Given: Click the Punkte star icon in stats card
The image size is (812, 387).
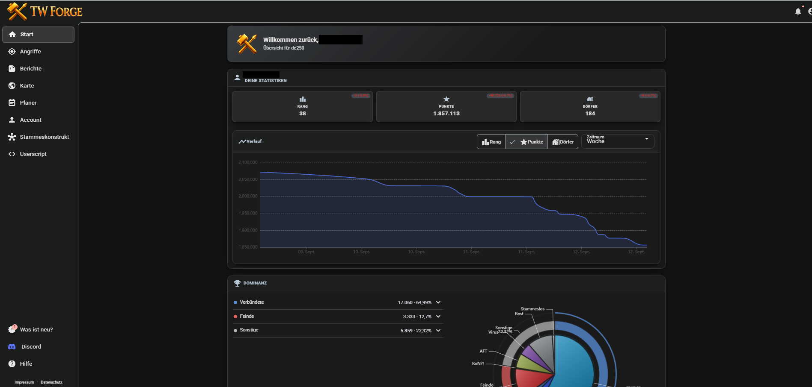Looking at the screenshot, I should point(446,99).
